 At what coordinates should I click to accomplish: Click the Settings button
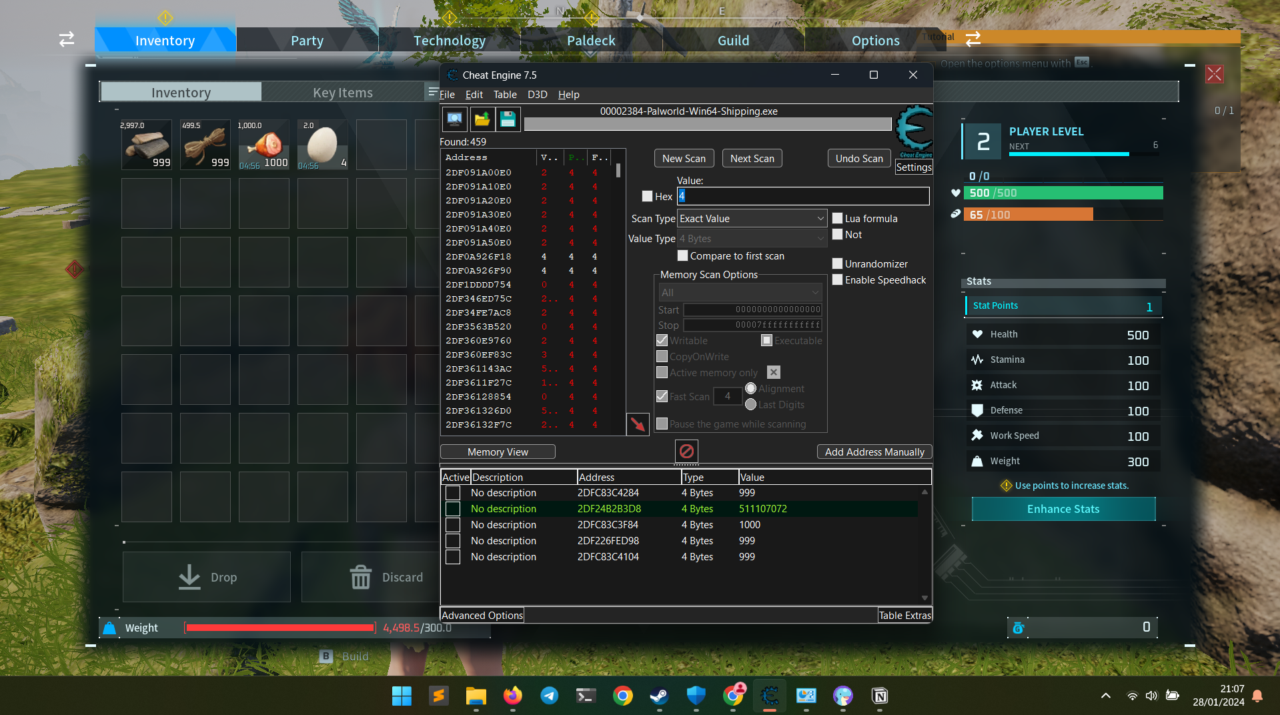click(913, 167)
